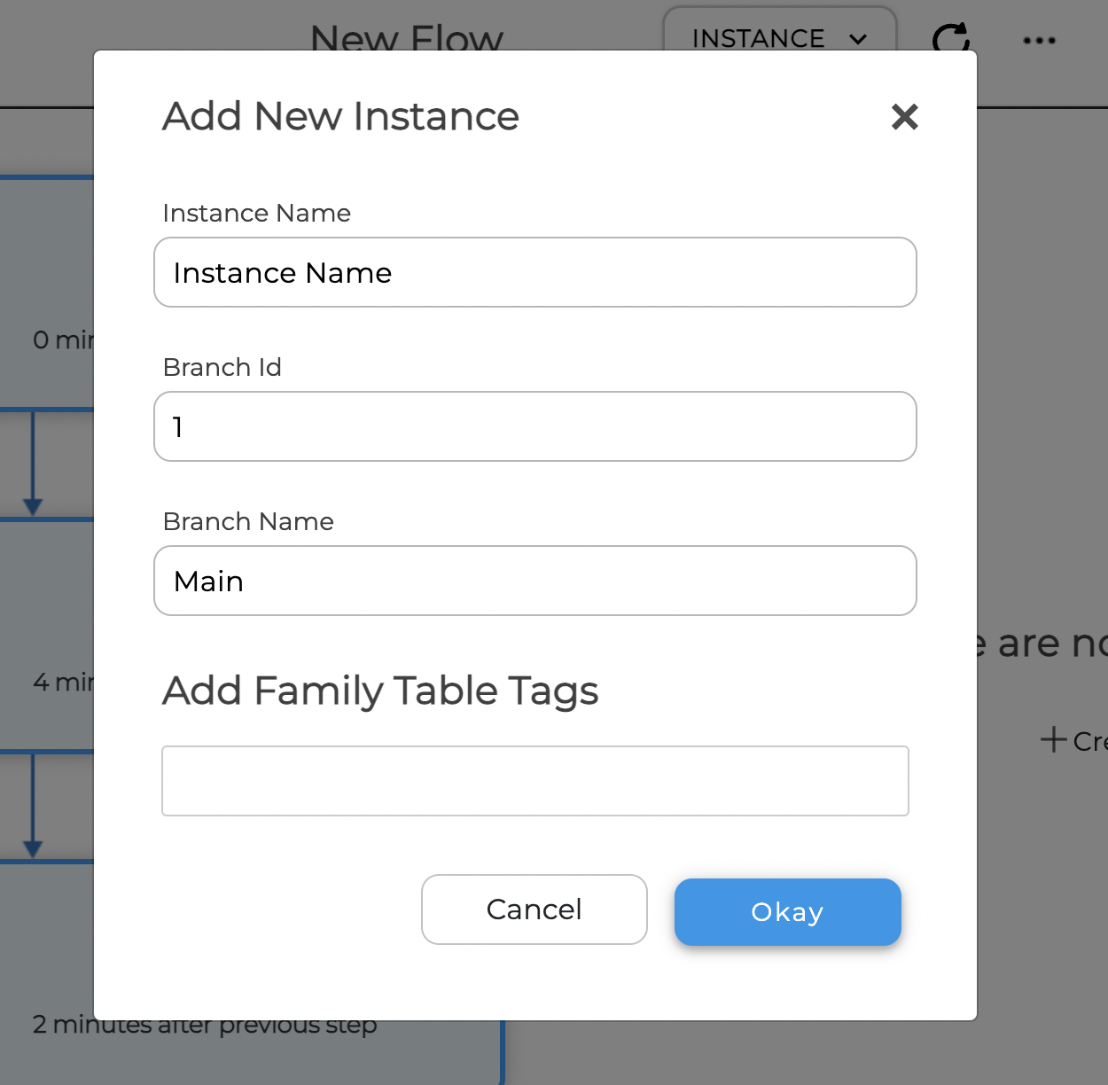Image resolution: width=1108 pixels, height=1085 pixels.
Task: Cancel adding the new instance
Action: (x=534, y=909)
